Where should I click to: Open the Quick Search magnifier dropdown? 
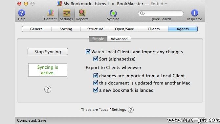[143, 13]
